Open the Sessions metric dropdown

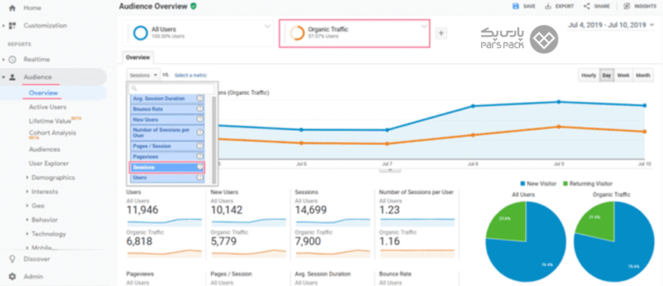144,75
